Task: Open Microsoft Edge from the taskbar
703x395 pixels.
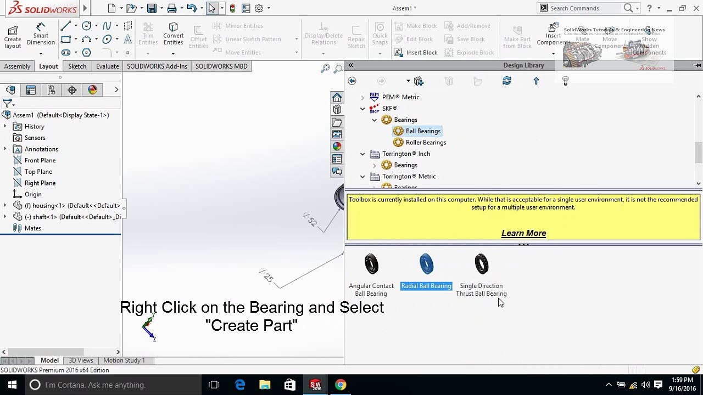Action: pyautogui.click(x=240, y=385)
